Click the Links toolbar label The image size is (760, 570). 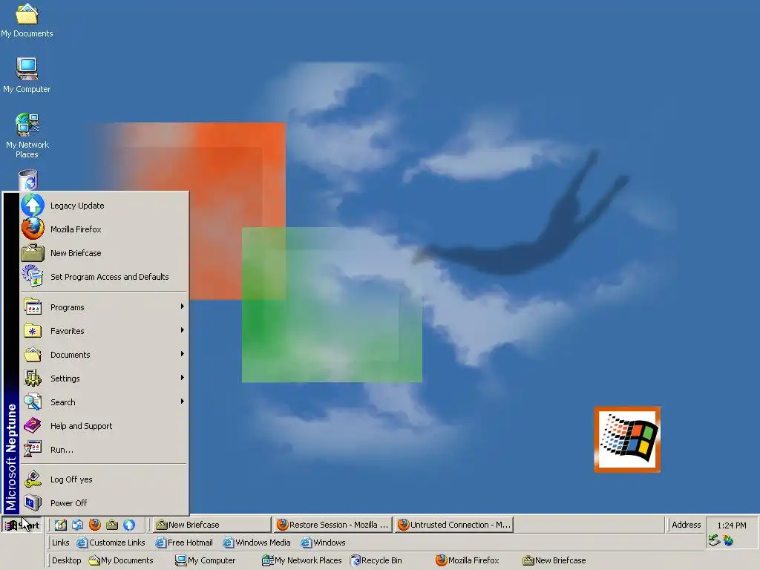click(x=61, y=543)
